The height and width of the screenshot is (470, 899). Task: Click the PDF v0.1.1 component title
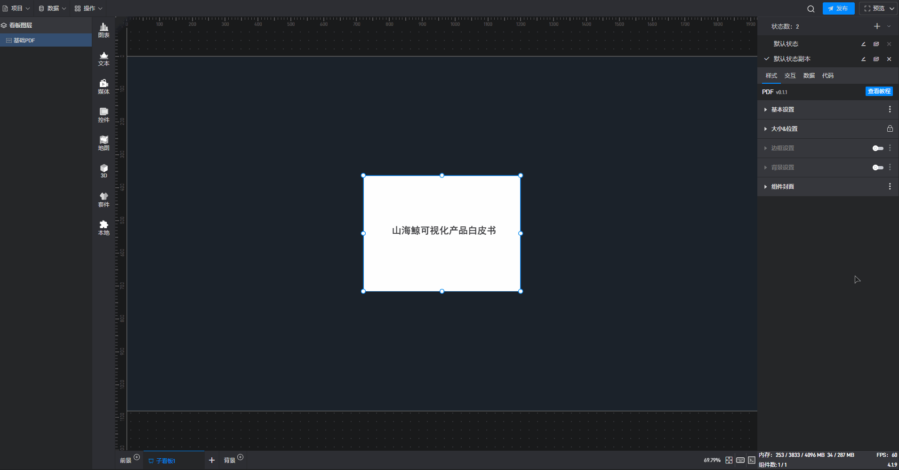[x=774, y=92]
